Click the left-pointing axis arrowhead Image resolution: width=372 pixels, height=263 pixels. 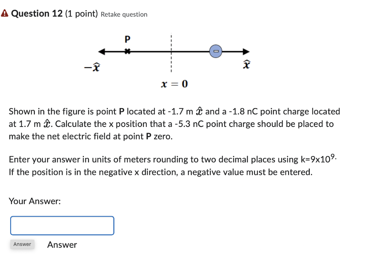click(x=100, y=51)
